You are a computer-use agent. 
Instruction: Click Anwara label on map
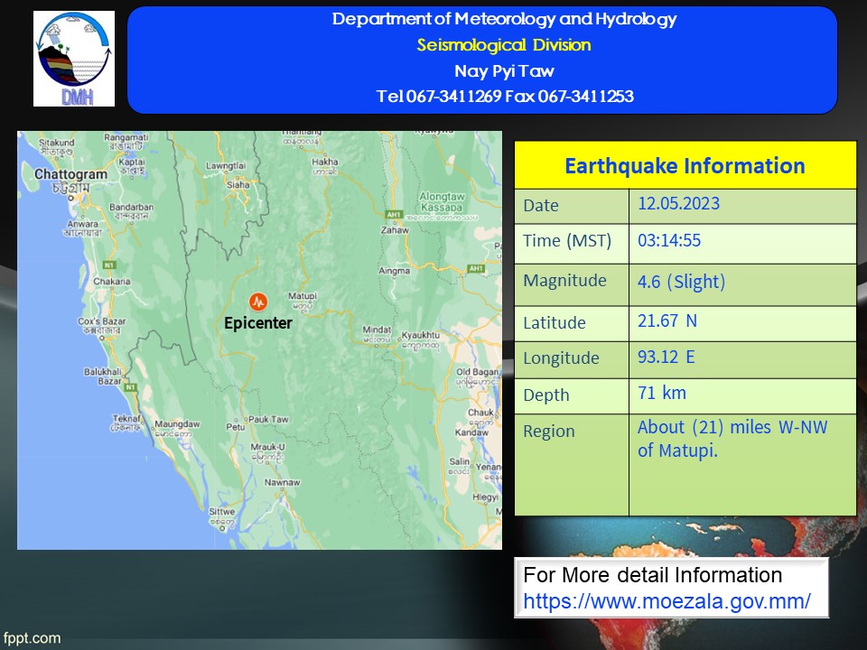click(83, 224)
